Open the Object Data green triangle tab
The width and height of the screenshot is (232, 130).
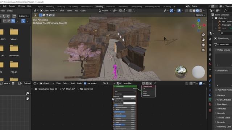210,100
